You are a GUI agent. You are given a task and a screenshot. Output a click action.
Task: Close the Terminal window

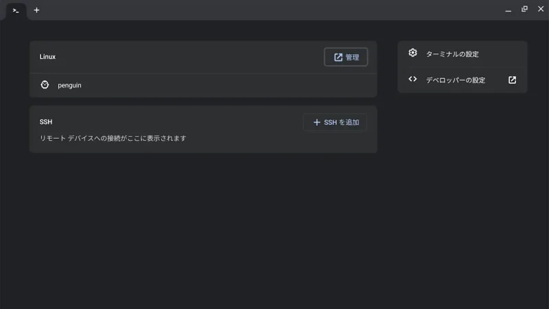[540, 9]
